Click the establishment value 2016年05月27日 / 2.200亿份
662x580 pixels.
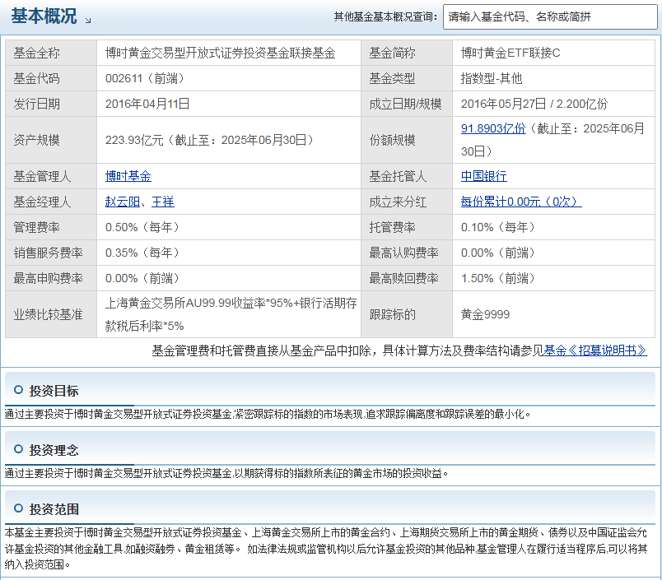tap(534, 104)
